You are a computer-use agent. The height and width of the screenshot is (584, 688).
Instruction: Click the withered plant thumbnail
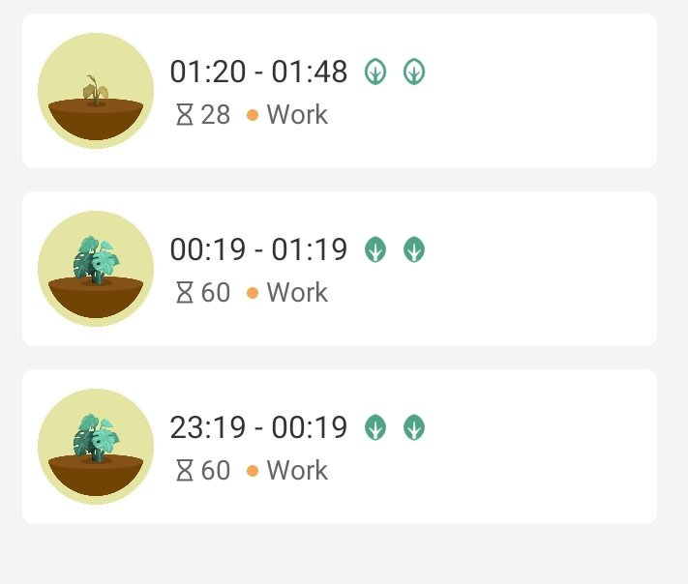pyautogui.click(x=95, y=91)
